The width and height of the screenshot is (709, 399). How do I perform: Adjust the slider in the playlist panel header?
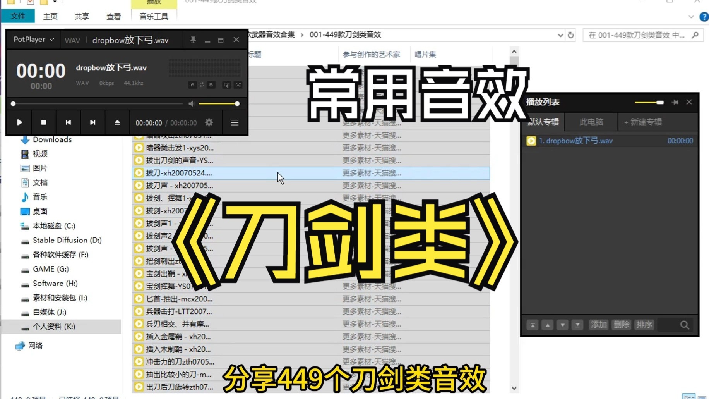click(649, 102)
